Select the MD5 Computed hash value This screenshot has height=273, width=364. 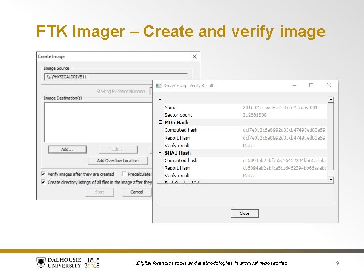284,130
